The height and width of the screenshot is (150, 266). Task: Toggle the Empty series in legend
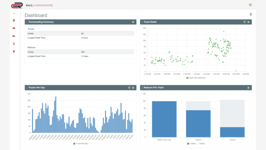pos(201,143)
